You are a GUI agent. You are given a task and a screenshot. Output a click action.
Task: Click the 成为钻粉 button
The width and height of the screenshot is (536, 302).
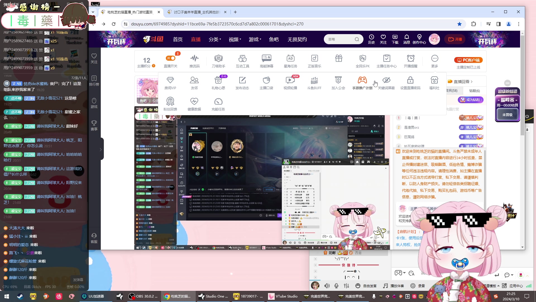click(471, 100)
